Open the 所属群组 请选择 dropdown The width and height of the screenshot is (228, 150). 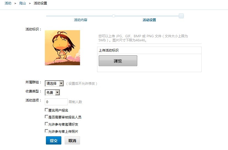54,83
